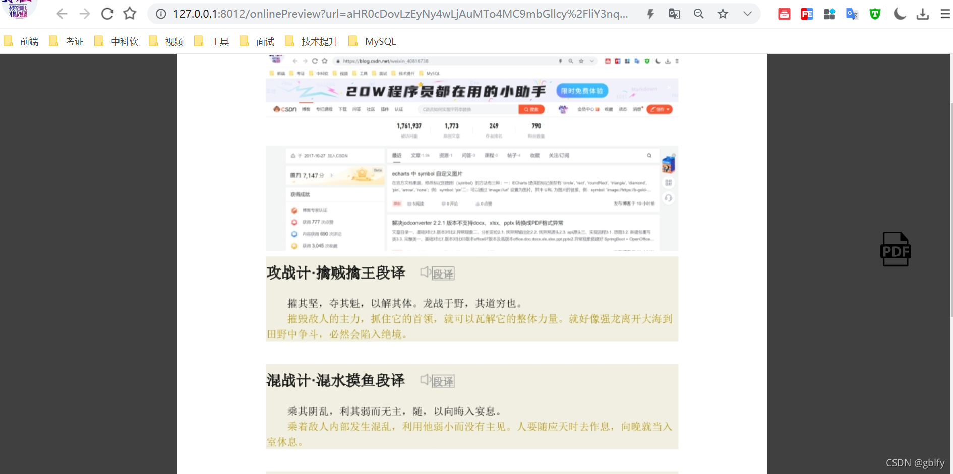Open the MySQL bookmarks folder
953x474 pixels.
click(x=380, y=41)
